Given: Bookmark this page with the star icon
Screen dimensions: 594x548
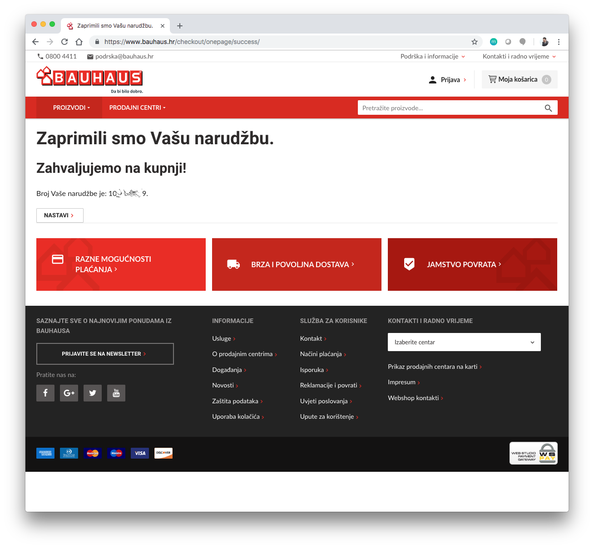Looking at the screenshot, I should coord(475,42).
